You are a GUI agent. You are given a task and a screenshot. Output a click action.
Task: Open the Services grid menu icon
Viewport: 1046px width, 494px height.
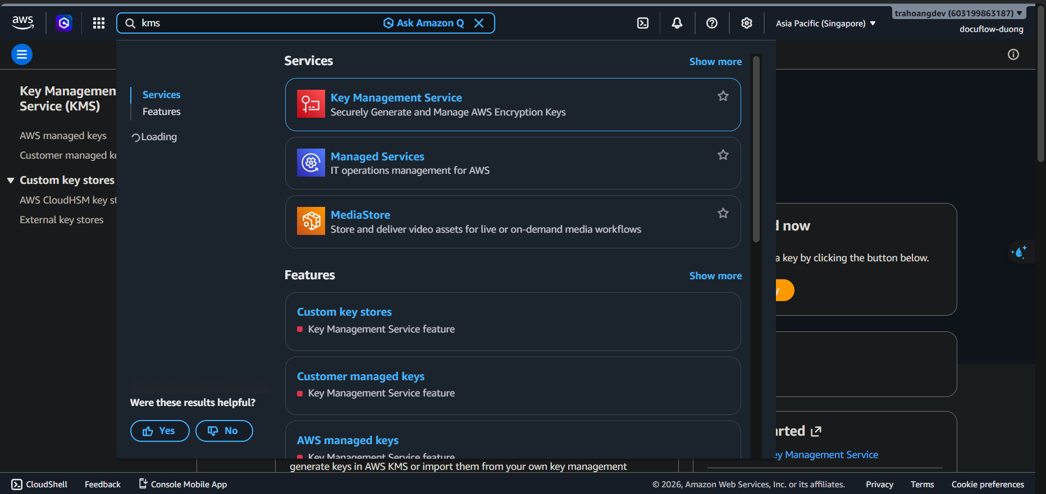click(x=99, y=23)
